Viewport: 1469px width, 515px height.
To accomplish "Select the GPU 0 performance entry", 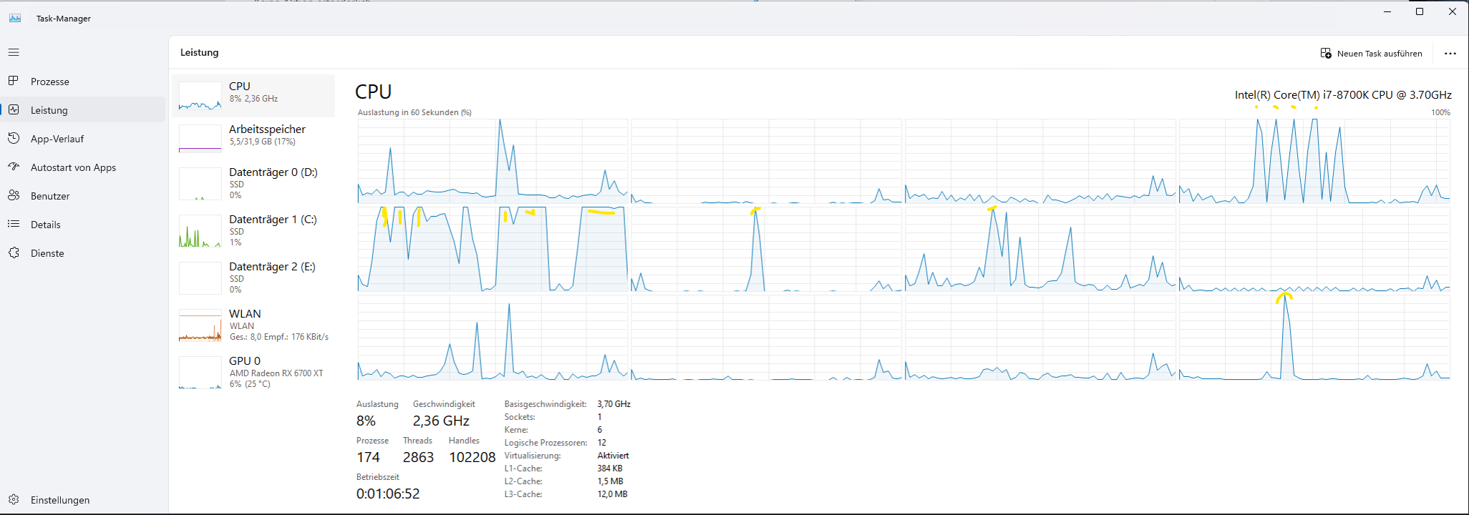I will [253, 372].
